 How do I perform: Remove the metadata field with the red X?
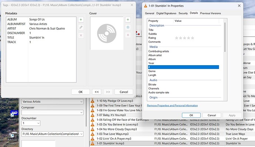point(81,35)
